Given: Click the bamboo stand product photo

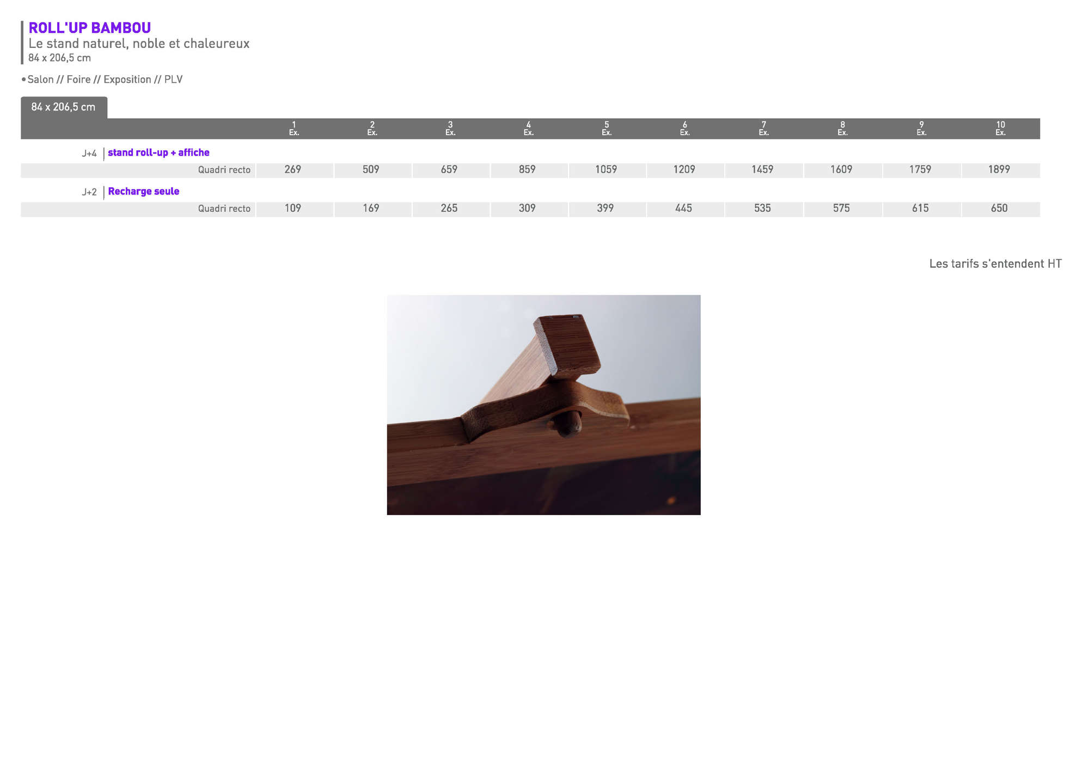Looking at the screenshot, I should tap(543, 405).
